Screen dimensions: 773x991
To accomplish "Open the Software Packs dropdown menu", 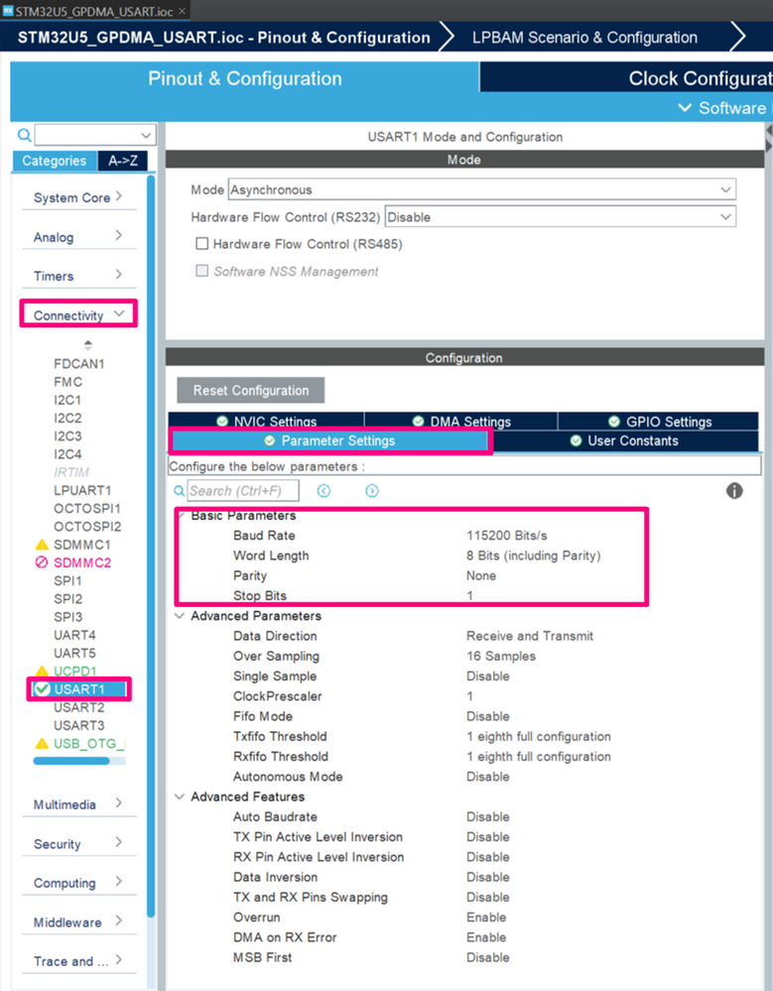I will pyautogui.click(x=725, y=108).
